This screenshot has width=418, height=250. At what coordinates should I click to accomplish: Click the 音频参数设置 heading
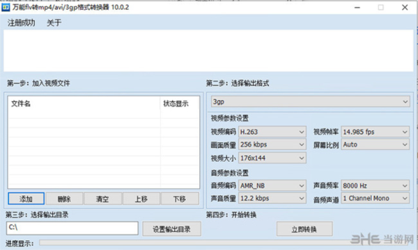tap(229, 173)
